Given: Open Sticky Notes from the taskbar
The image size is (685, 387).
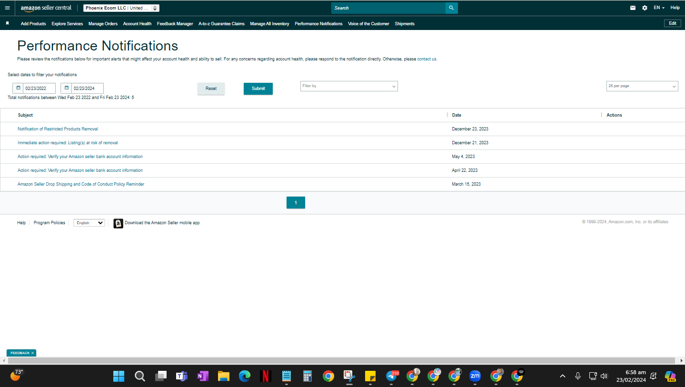Looking at the screenshot, I should point(370,376).
